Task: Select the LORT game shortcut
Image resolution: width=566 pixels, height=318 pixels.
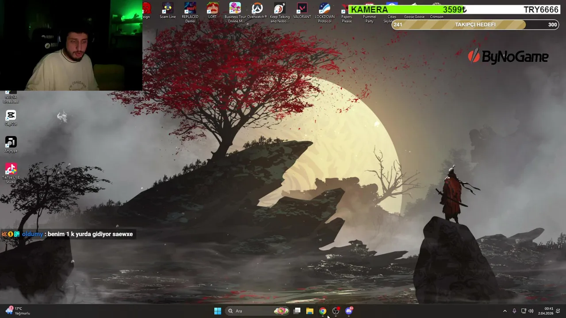Action: pyautogui.click(x=213, y=11)
